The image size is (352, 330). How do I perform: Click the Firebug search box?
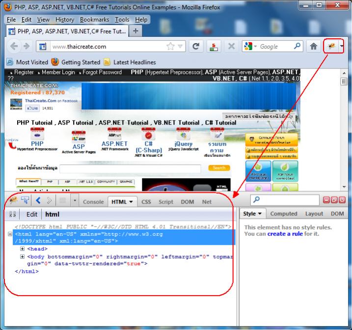[285, 200]
